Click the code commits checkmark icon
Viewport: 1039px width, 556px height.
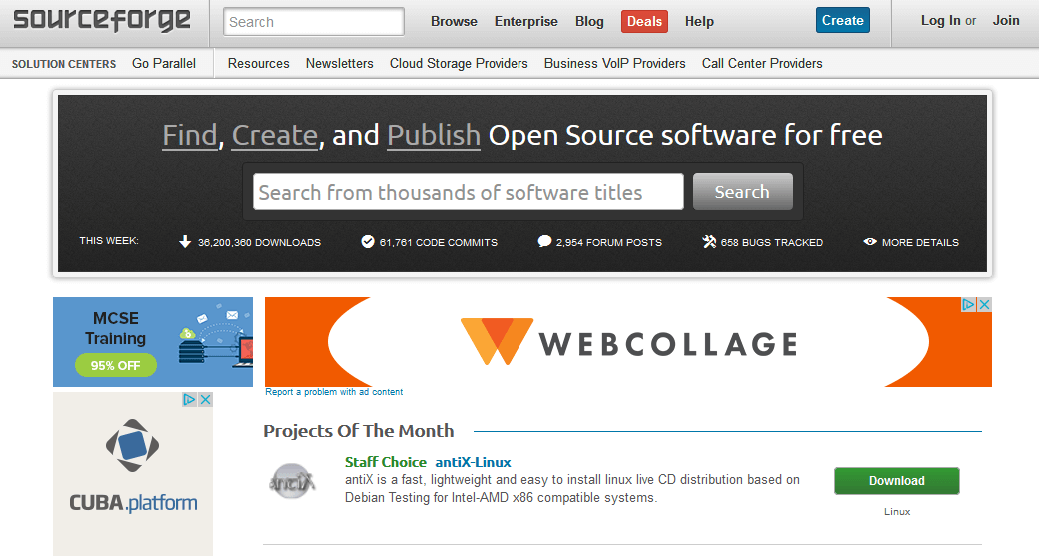367,241
